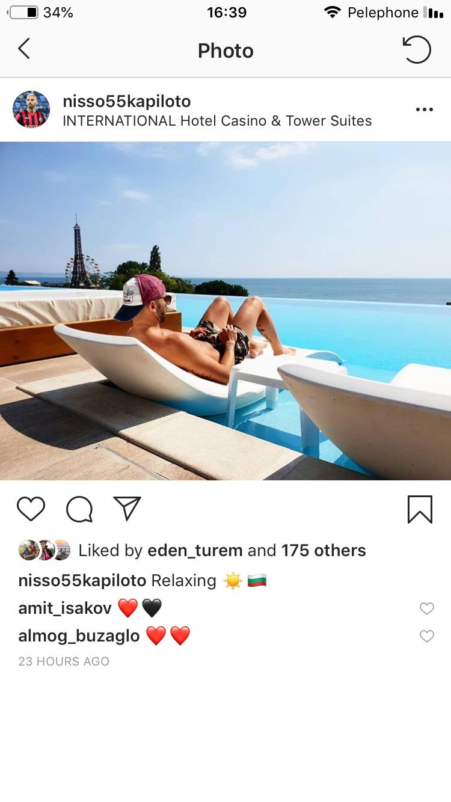Tap the liker avatars beside Liked by

(x=44, y=550)
